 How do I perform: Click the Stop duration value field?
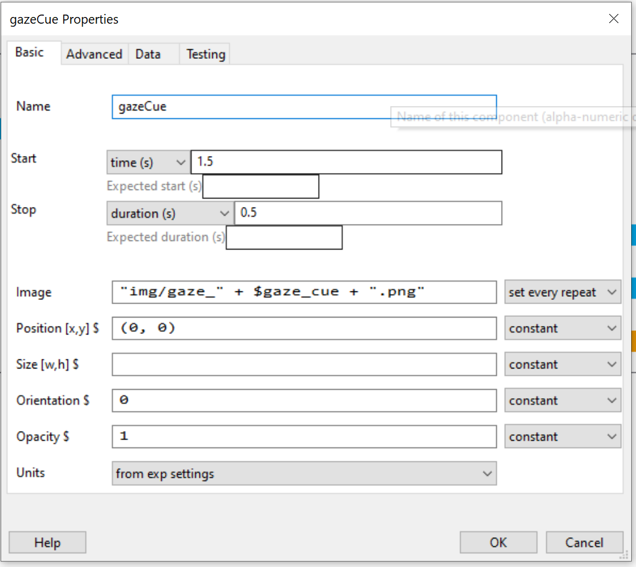(x=368, y=214)
